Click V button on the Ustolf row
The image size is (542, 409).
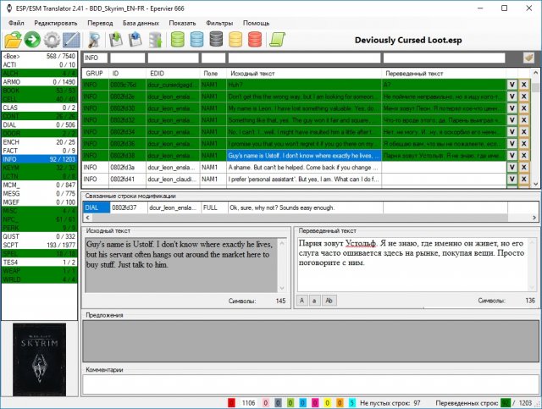tap(512, 156)
